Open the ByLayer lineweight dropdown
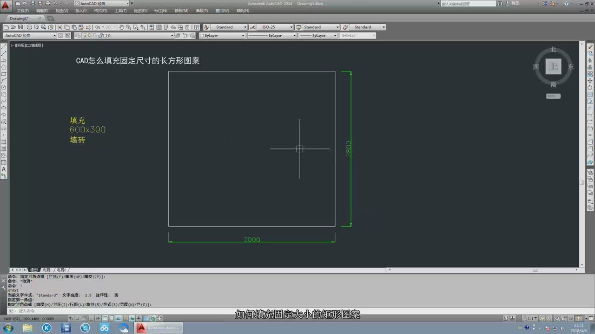This screenshot has height=334, width=595. (318, 35)
